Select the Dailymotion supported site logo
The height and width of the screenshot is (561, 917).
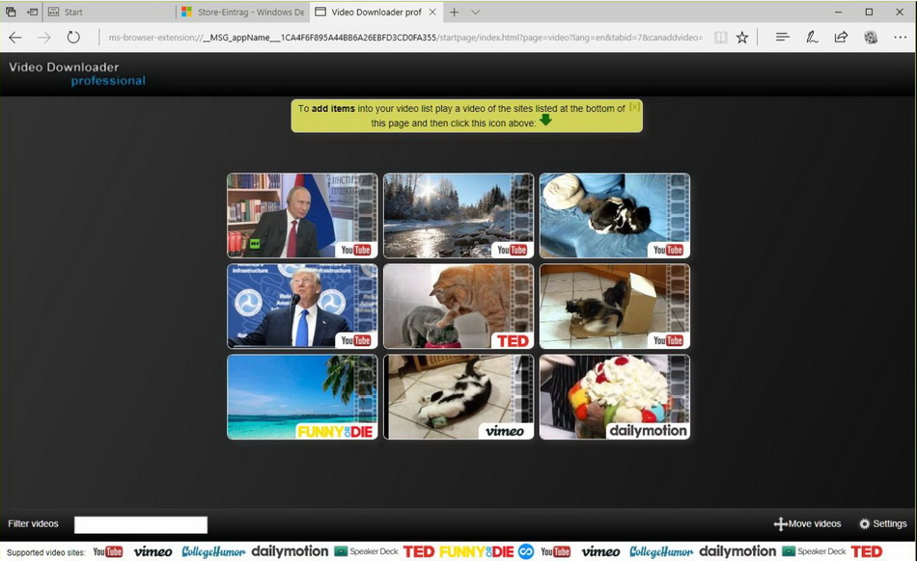289,551
